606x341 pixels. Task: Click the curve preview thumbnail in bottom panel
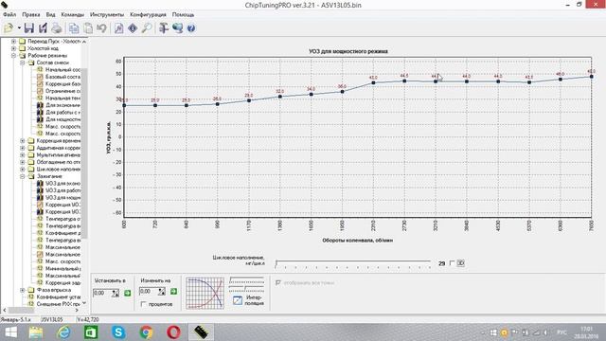(x=205, y=293)
